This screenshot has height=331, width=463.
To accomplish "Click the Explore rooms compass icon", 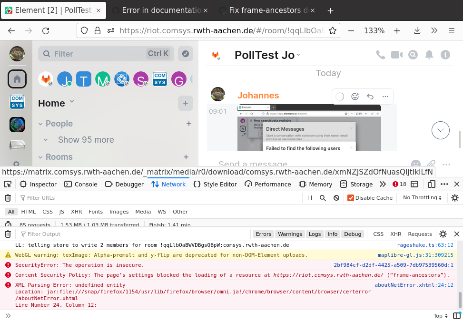I will 186,54.
